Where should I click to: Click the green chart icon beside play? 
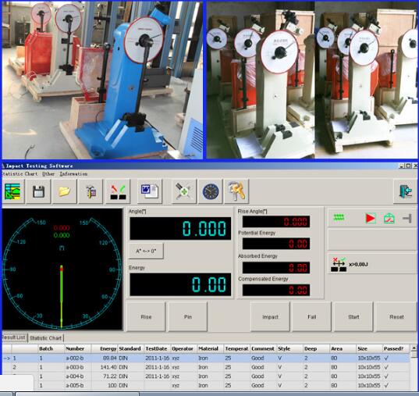[x=389, y=219]
